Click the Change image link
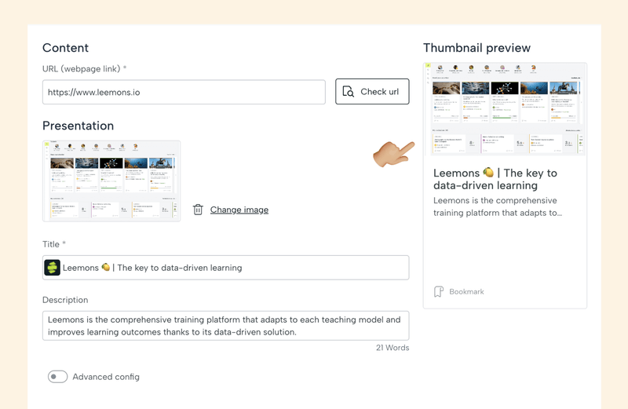628x409 pixels. click(239, 210)
